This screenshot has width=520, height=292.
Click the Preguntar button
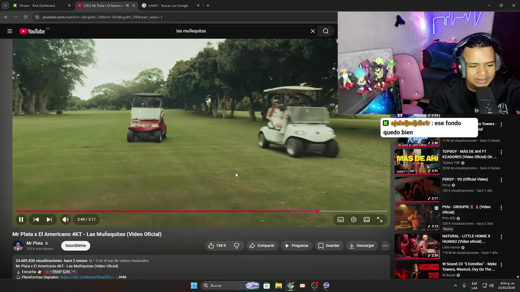tap(296, 246)
